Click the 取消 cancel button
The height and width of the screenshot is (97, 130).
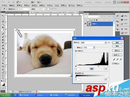click(x=117, y=46)
